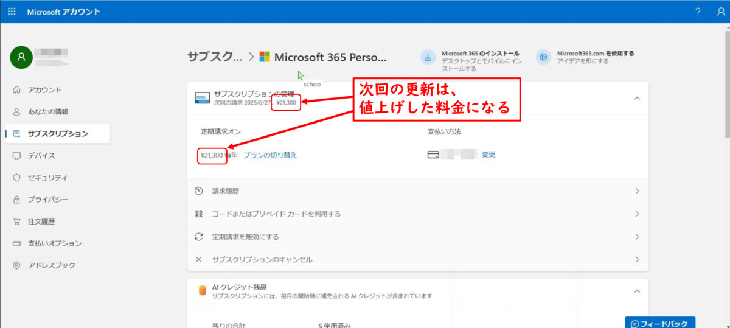Click the 5 使用済み credit text

pos(334,325)
